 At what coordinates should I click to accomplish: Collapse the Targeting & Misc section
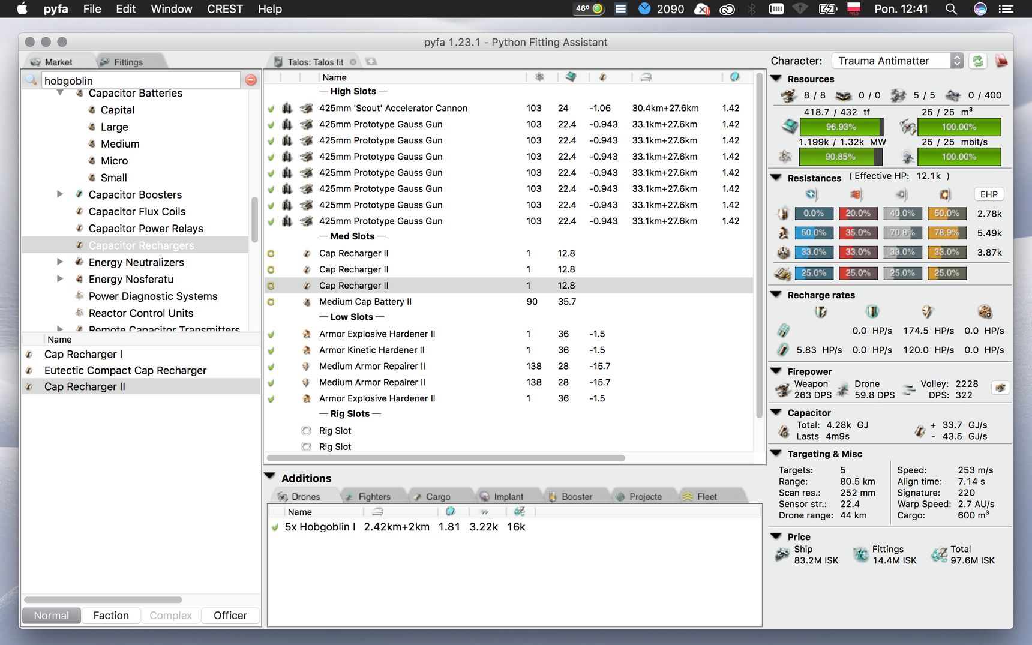776,454
